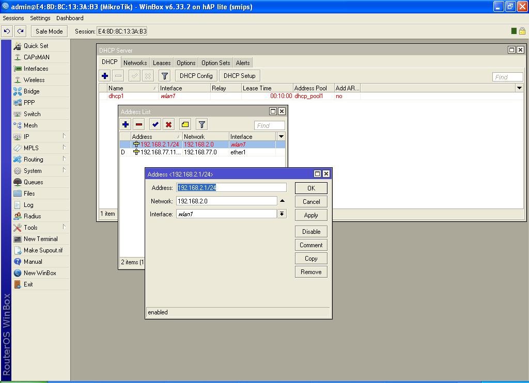Open the Log window
The width and height of the screenshot is (529, 383).
point(28,205)
